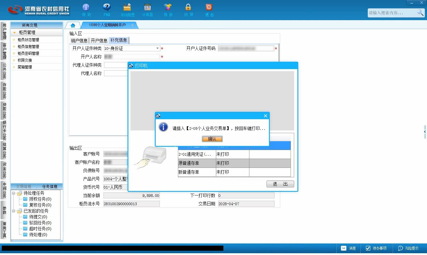Click the 待处理(0) folder icon
Image resolution: width=427 pixels, height=255 pixels.
[x=25, y=235]
